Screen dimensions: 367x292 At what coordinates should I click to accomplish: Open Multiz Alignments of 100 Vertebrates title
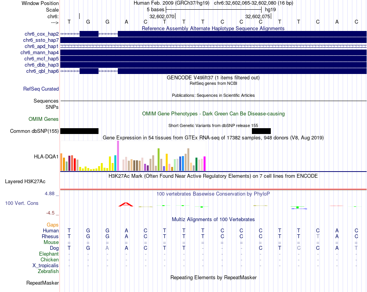[213, 220]
